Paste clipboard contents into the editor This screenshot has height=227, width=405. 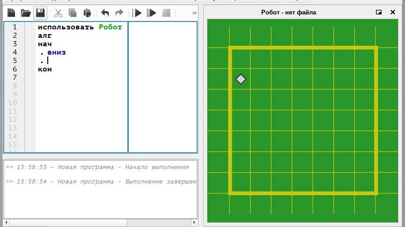(87, 13)
